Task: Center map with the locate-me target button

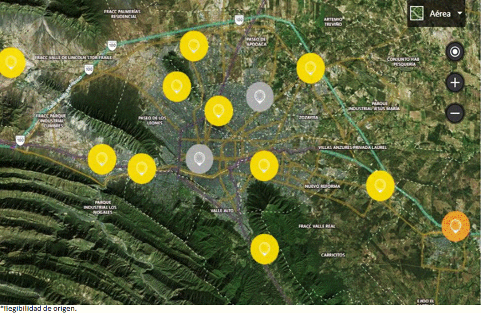Action: pos(455,52)
